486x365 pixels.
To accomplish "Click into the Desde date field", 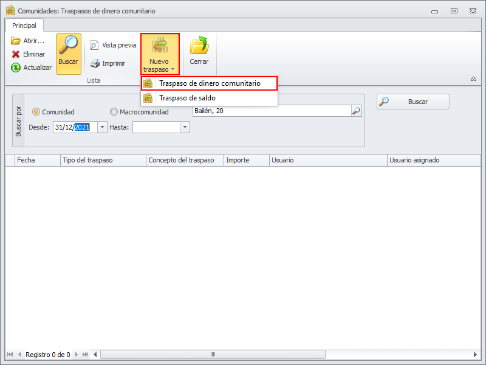I will pos(75,127).
